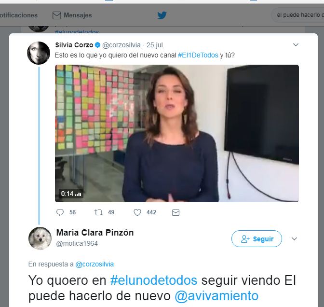Open Silvia Corzo's profile avatar
Viewport: 324px width, 307px height.
[x=39, y=53]
